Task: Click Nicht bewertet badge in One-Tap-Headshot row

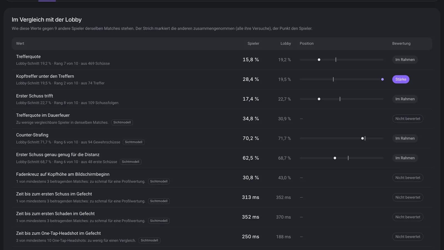Action: click(x=408, y=237)
